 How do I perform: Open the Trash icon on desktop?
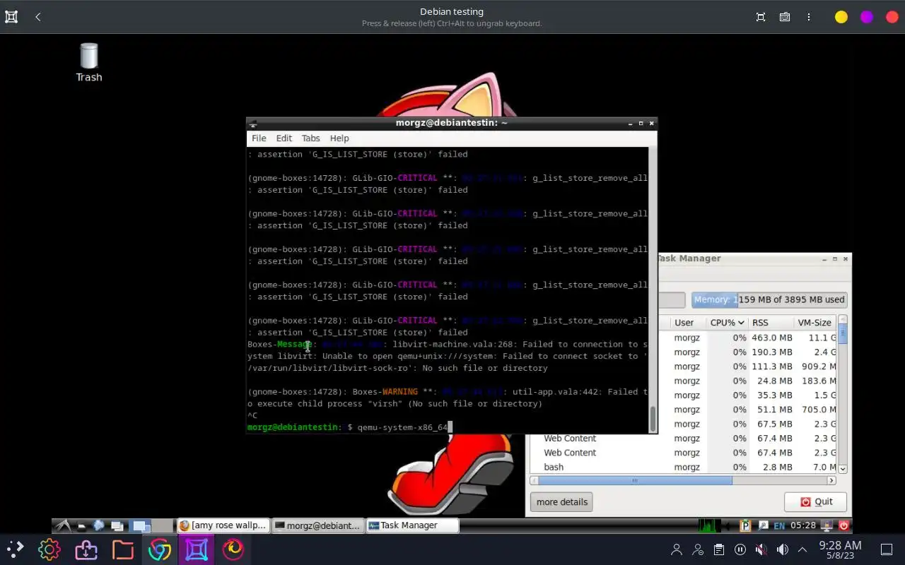click(89, 62)
